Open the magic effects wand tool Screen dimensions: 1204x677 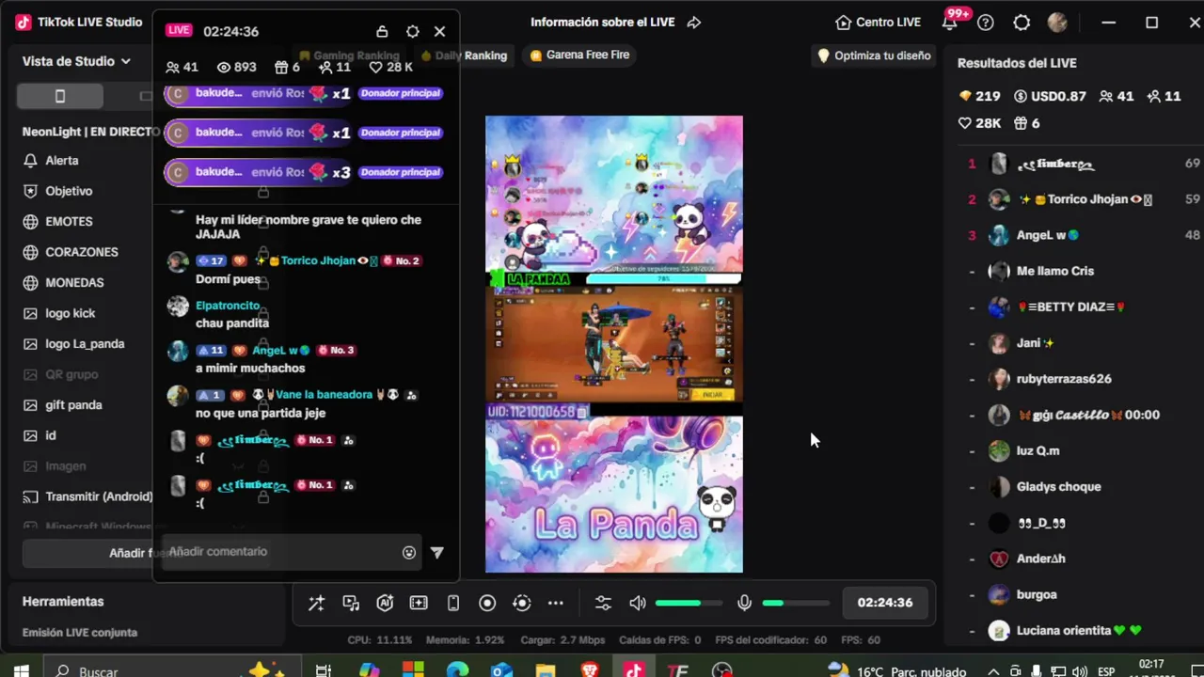point(316,604)
